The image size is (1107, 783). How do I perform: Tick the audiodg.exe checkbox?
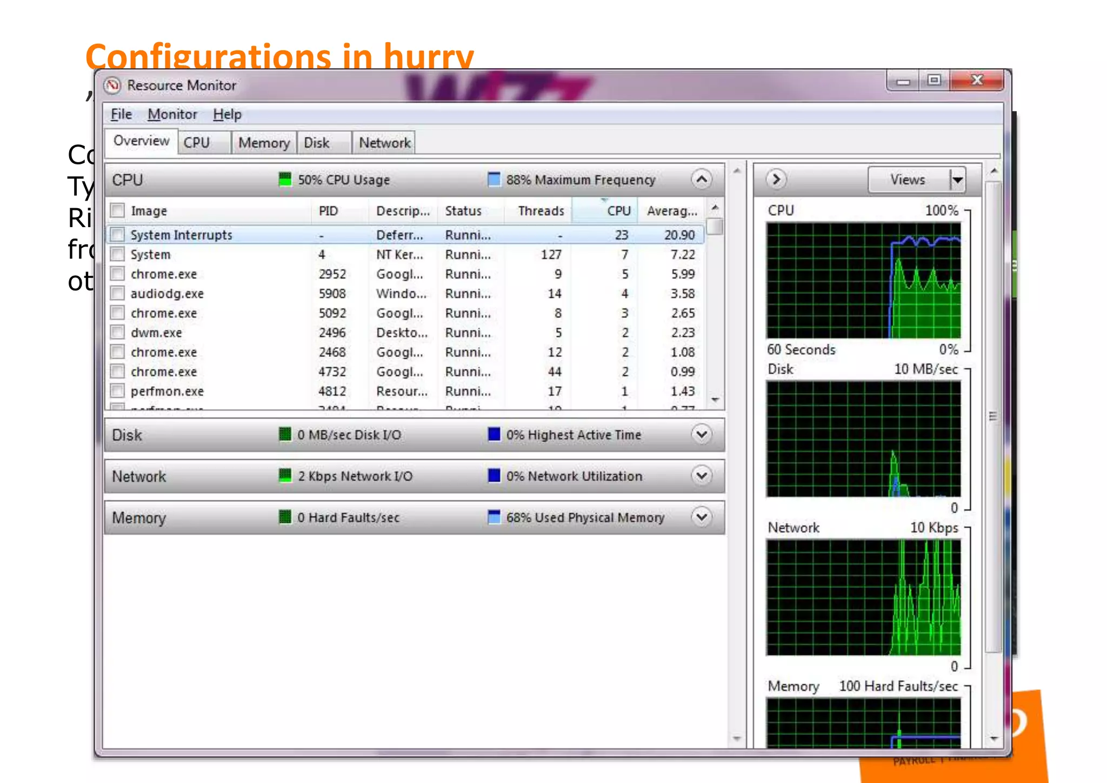117,293
